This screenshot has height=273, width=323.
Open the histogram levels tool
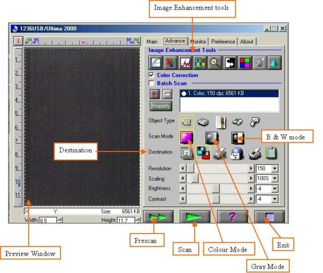[x=184, y=63]
